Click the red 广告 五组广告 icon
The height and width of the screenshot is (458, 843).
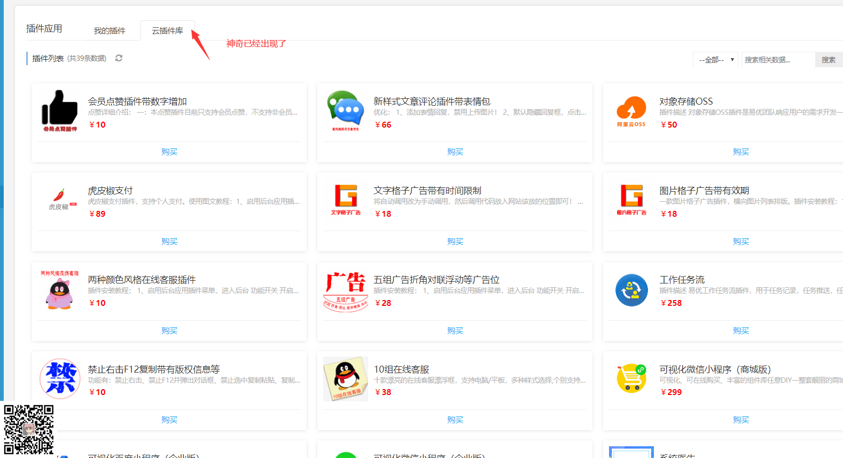[346, 291]
